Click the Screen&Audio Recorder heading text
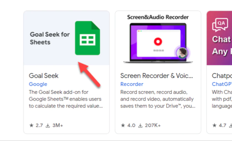 [158, 17]
